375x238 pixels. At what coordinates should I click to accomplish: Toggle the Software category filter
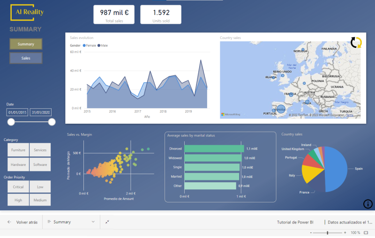coord(40,164)
